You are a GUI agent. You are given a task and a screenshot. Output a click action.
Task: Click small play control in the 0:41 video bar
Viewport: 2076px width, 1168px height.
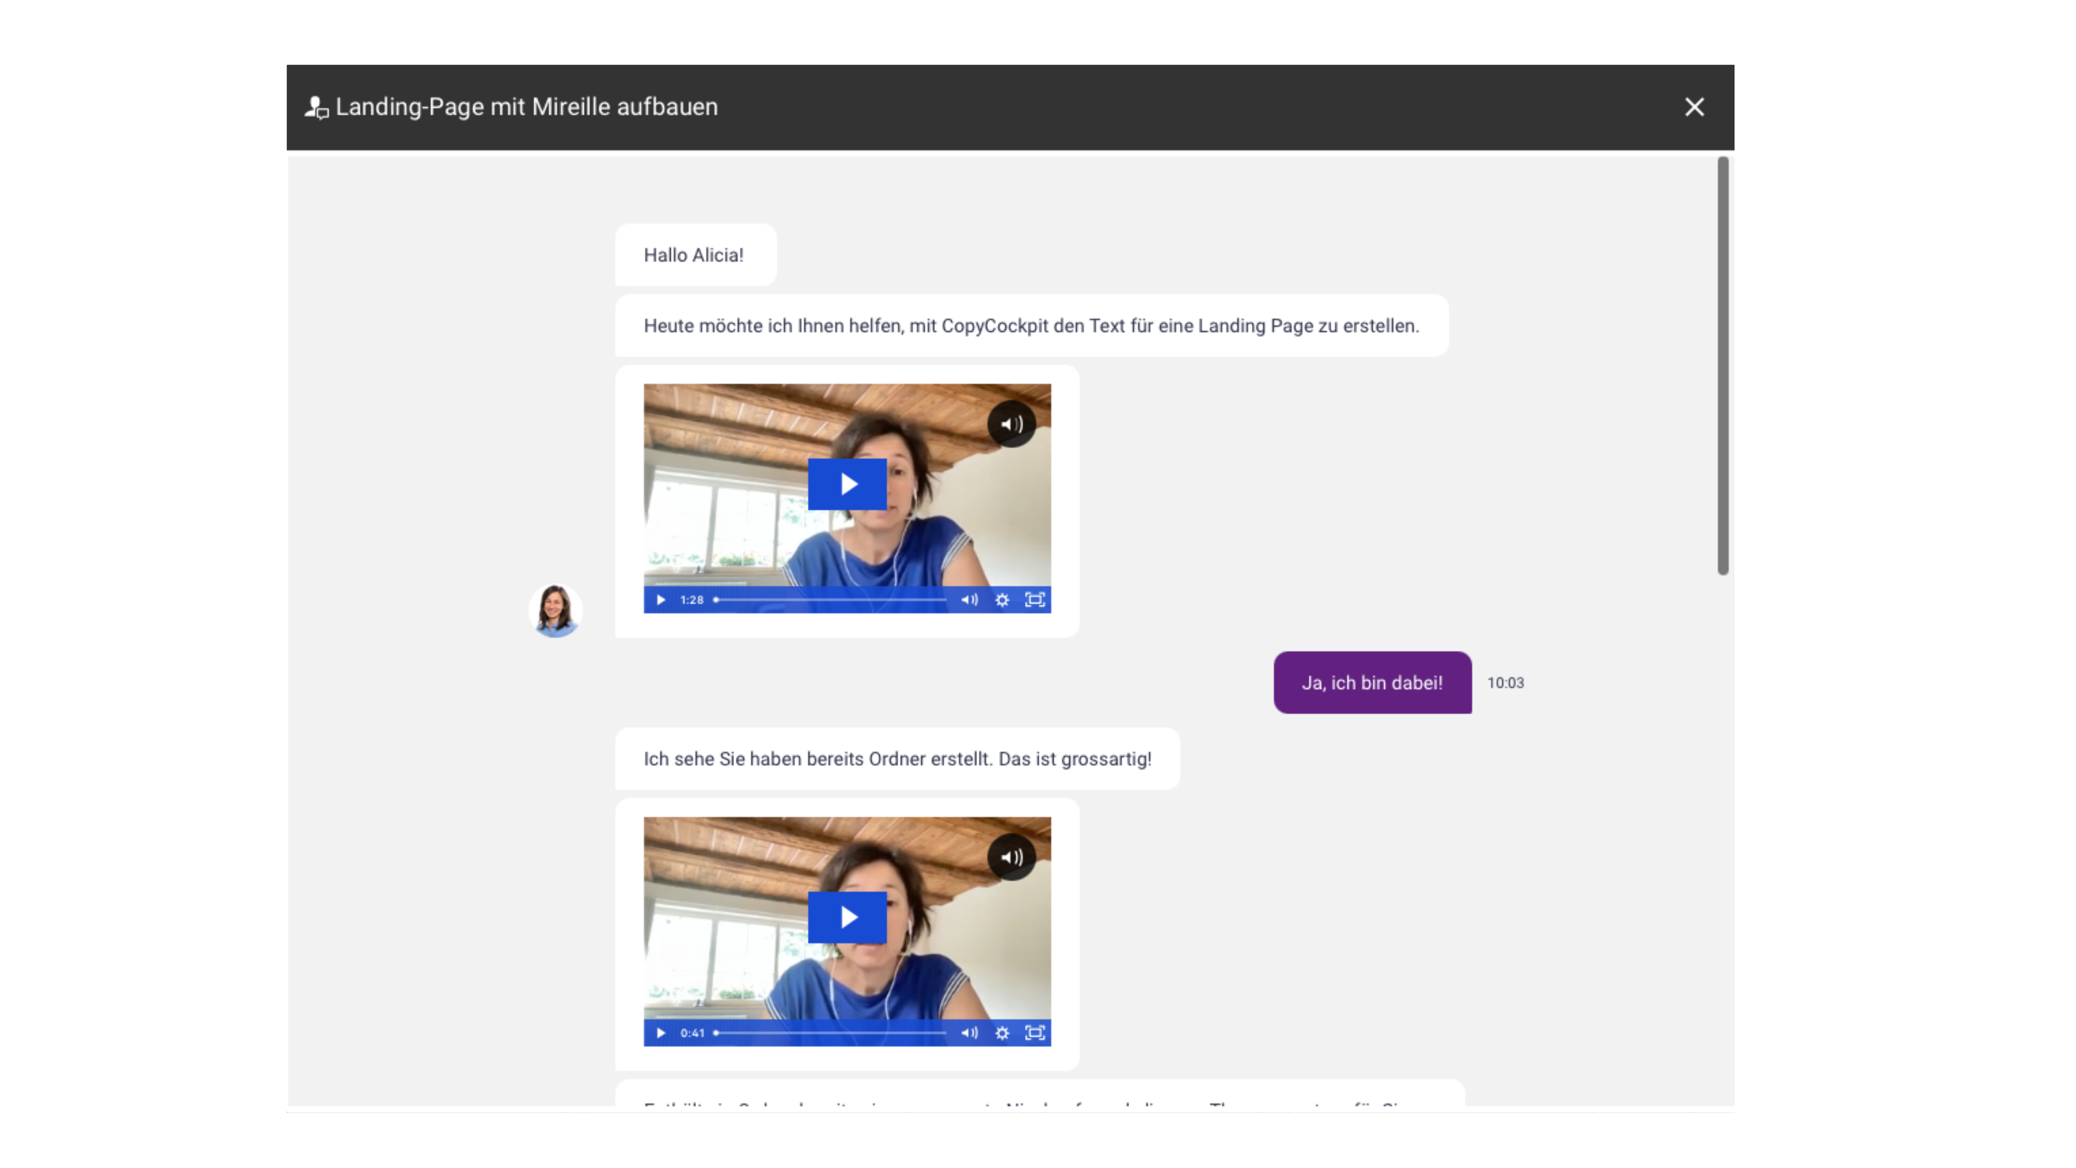tap(661, 1033)
